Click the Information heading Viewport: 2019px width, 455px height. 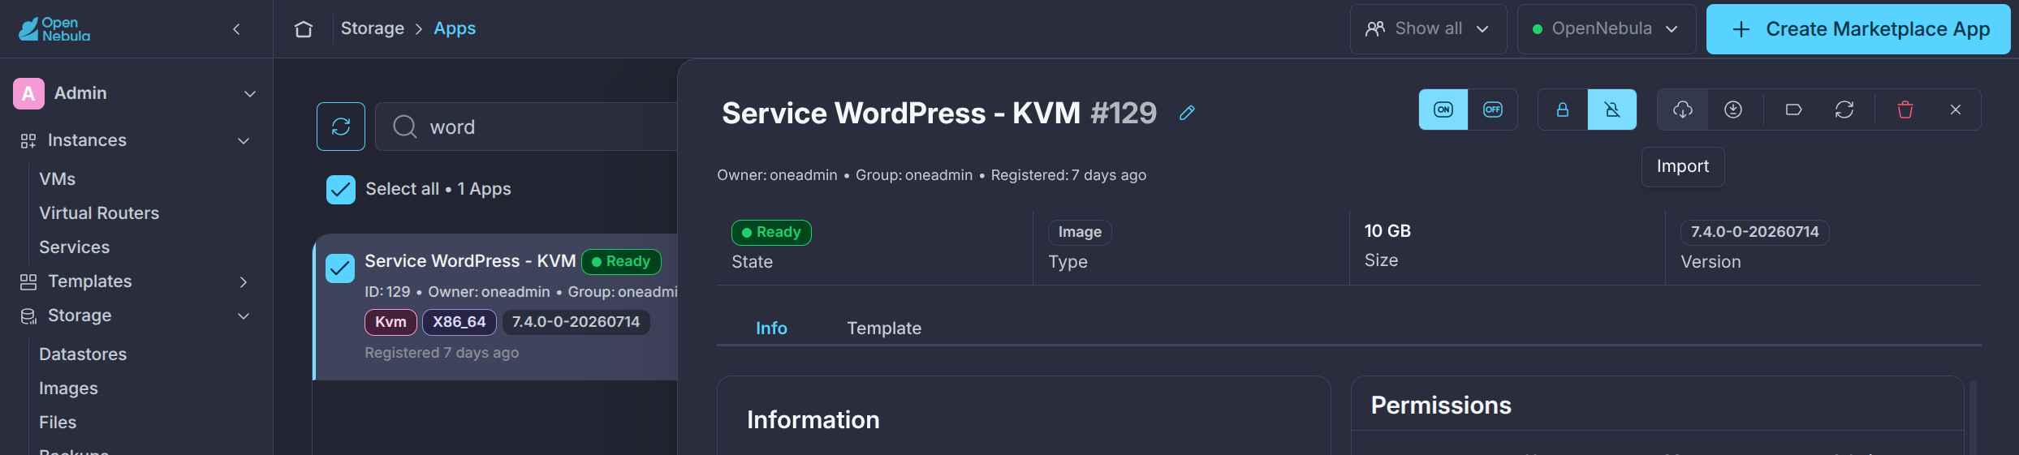pos(813,420)
